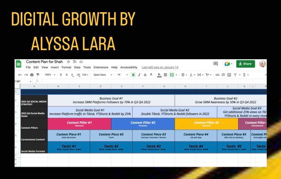
Task: Open the borders tool
Action: click(x=165, y=75)
